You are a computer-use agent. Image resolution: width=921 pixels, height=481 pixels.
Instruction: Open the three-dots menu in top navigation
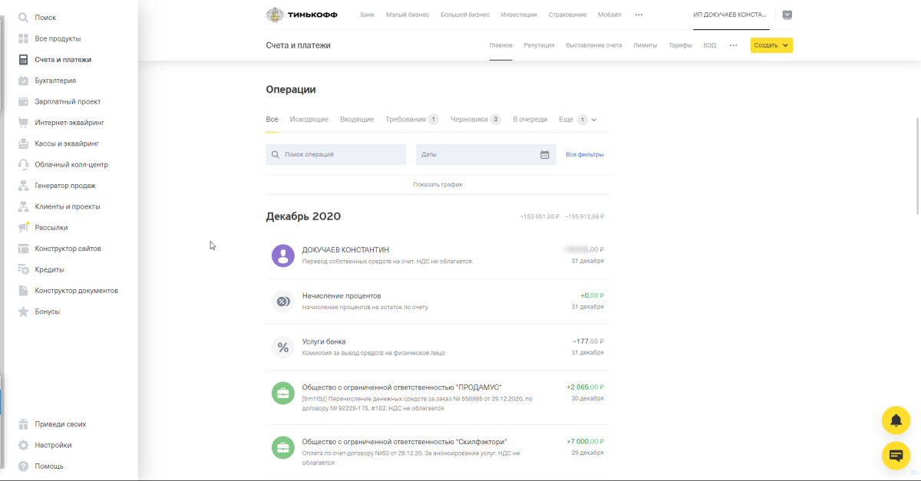click(x=639, y=15)
